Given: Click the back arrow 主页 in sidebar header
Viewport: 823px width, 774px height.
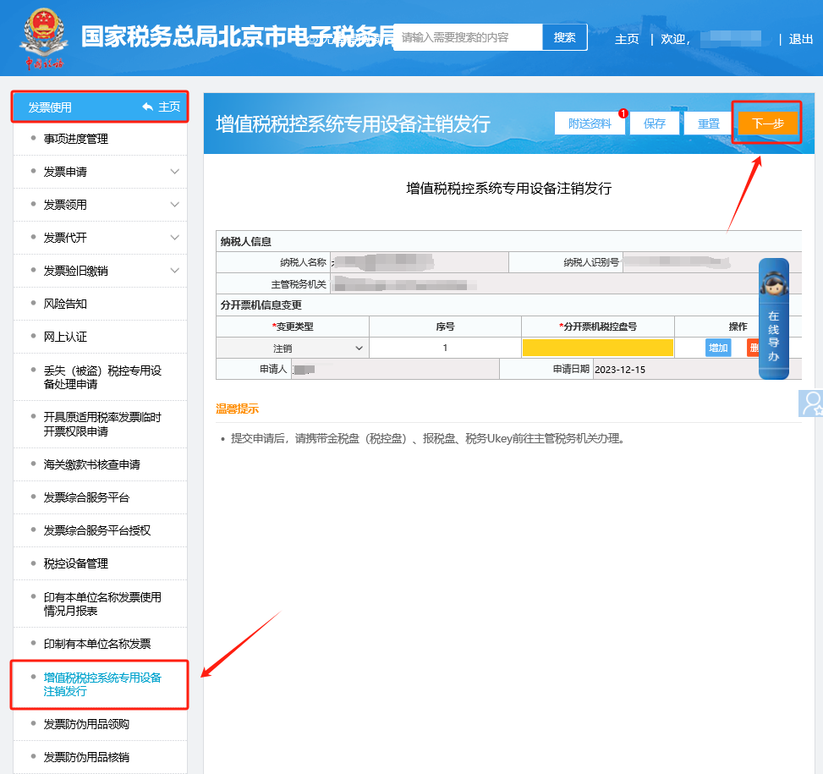Looking at the screenshot, I should [161, 107].
